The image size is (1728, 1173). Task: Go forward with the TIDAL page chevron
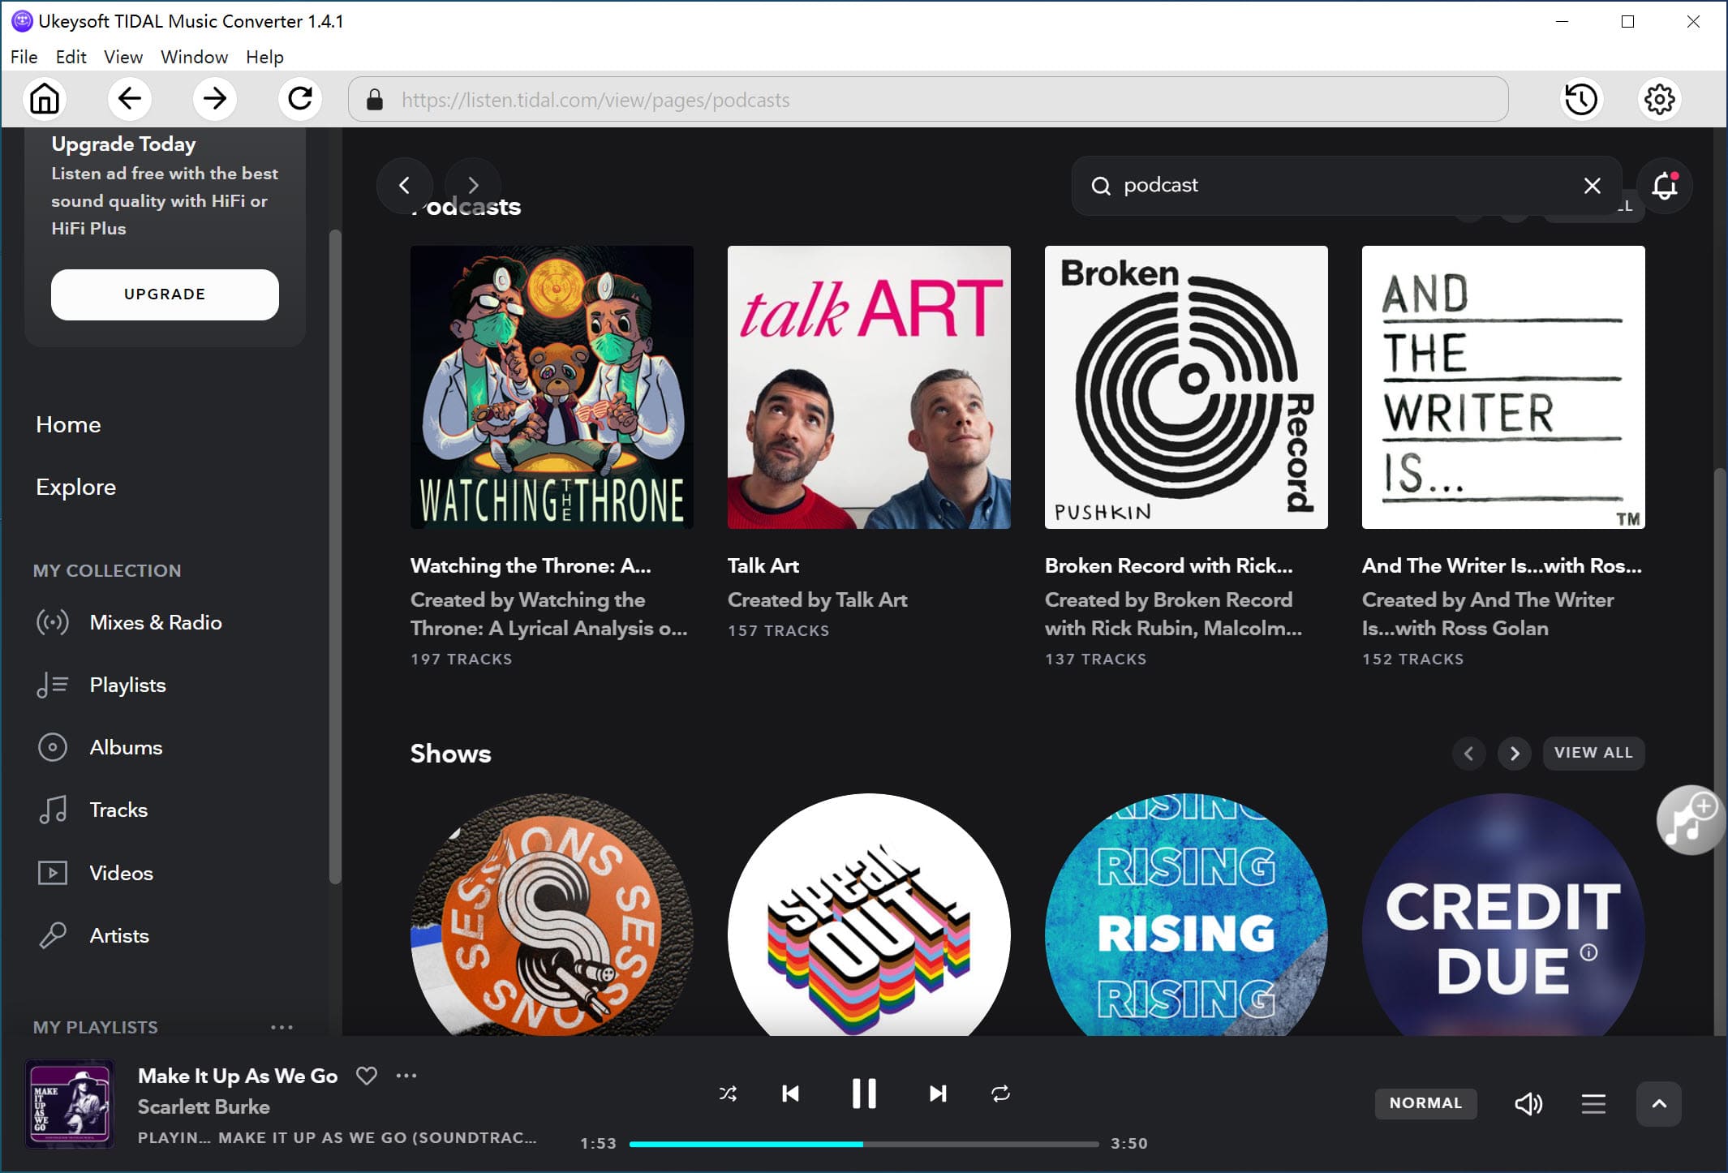473,185
